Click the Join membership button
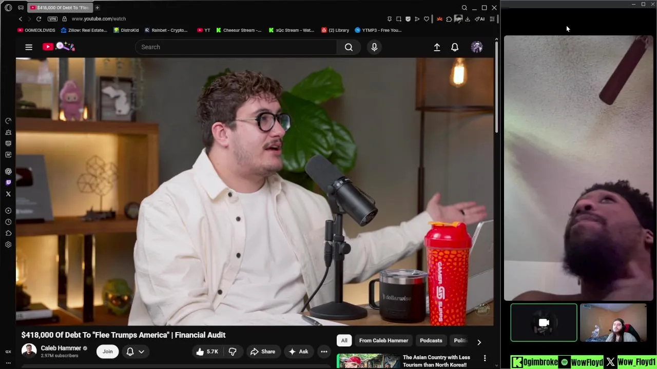The height and width of the screenshot is (369, 657). tap(107, 352)
